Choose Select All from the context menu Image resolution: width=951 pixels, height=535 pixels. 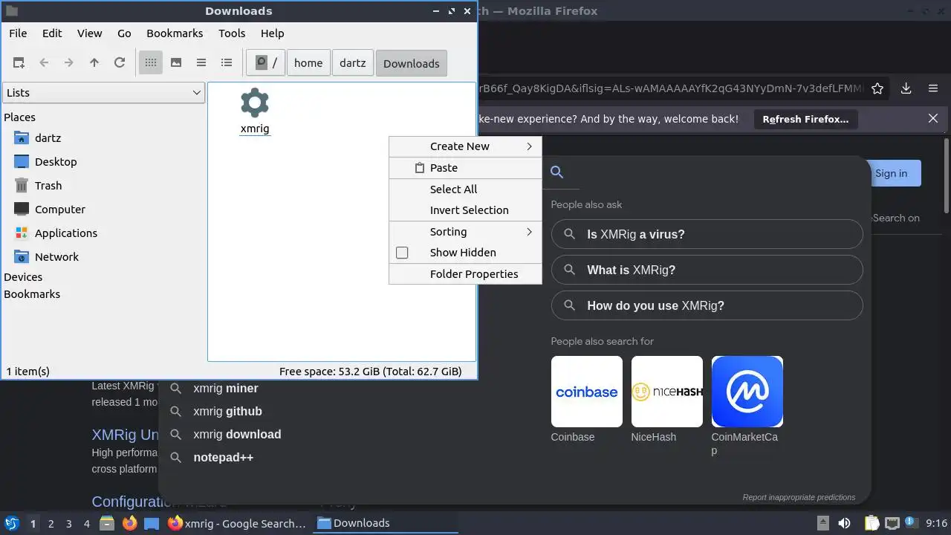(465, 189)
